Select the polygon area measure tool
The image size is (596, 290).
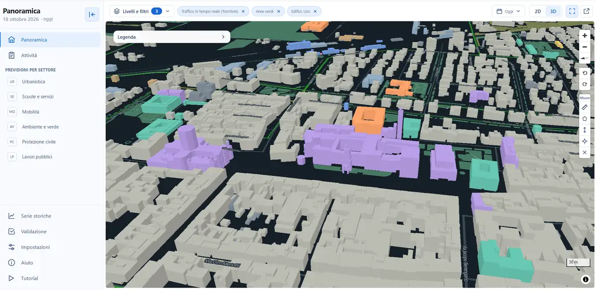tap(585, 118)
